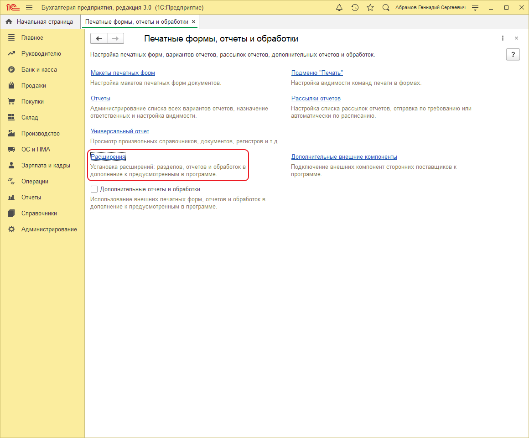Screen dimensions: 529x438
Task: Open favorites star icon in title bar
Action: (x=370, y=7)
